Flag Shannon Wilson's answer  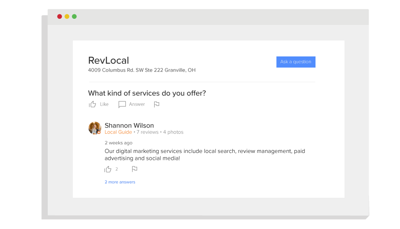point(134,169)
